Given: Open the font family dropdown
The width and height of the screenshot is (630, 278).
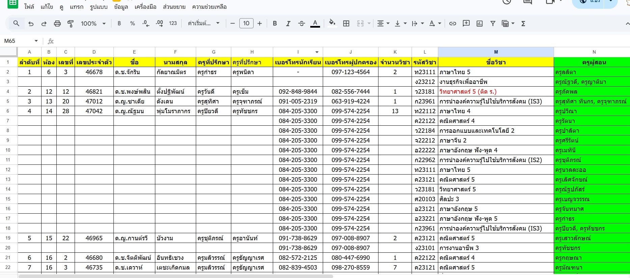Looking at the screenshot, I should pyautogui.click(x=204, y=24).
